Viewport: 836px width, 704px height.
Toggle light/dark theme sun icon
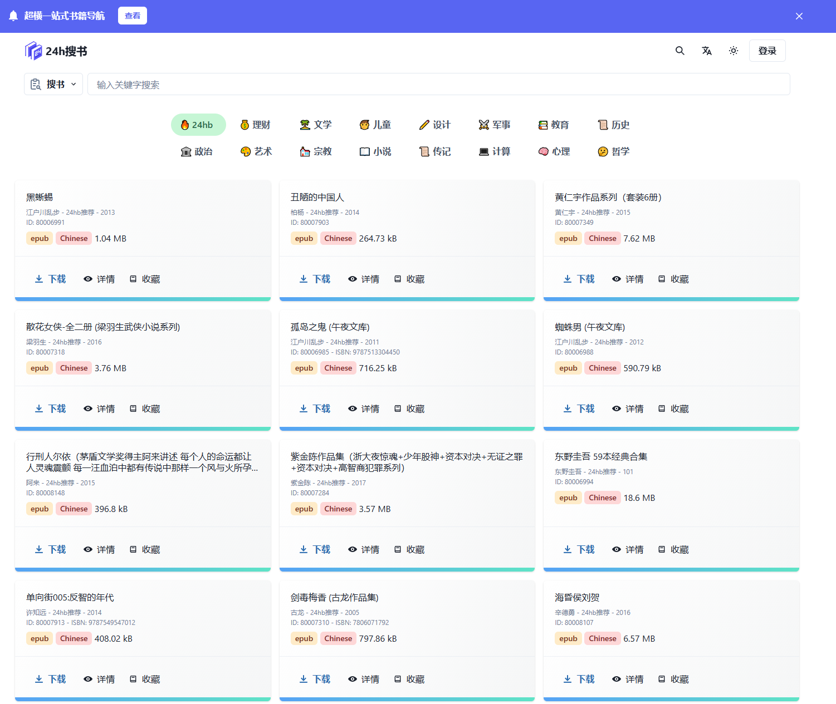734,51
